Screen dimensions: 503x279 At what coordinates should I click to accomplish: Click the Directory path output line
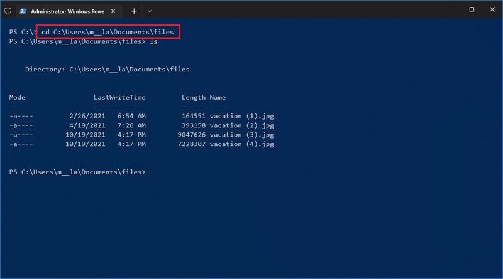click(107, 70)
